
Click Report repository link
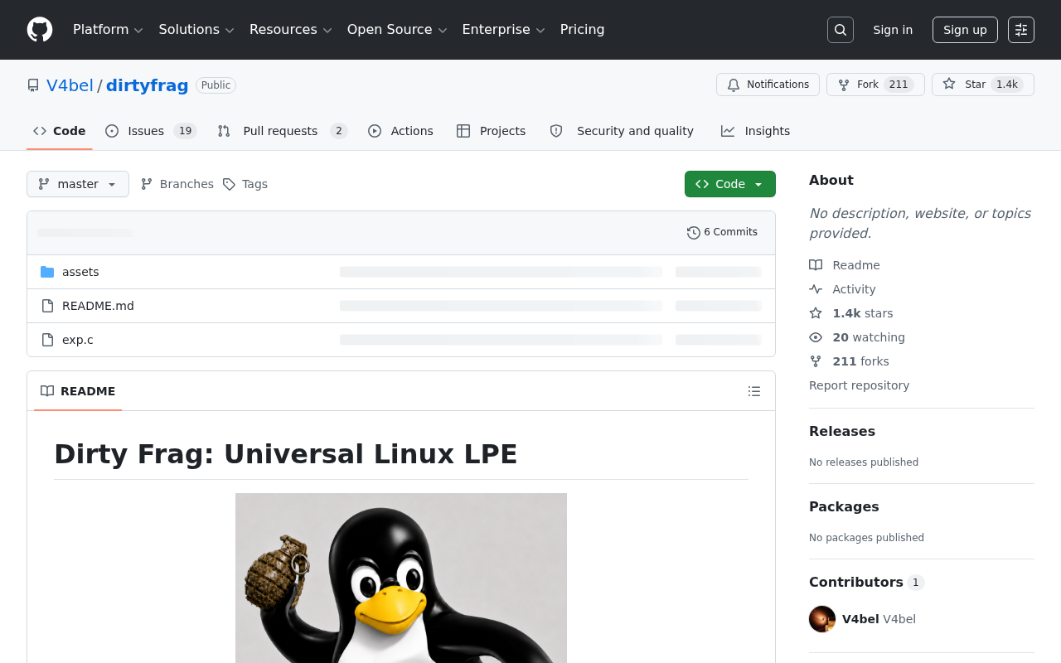pyautogui.click(x=859, y=385)
